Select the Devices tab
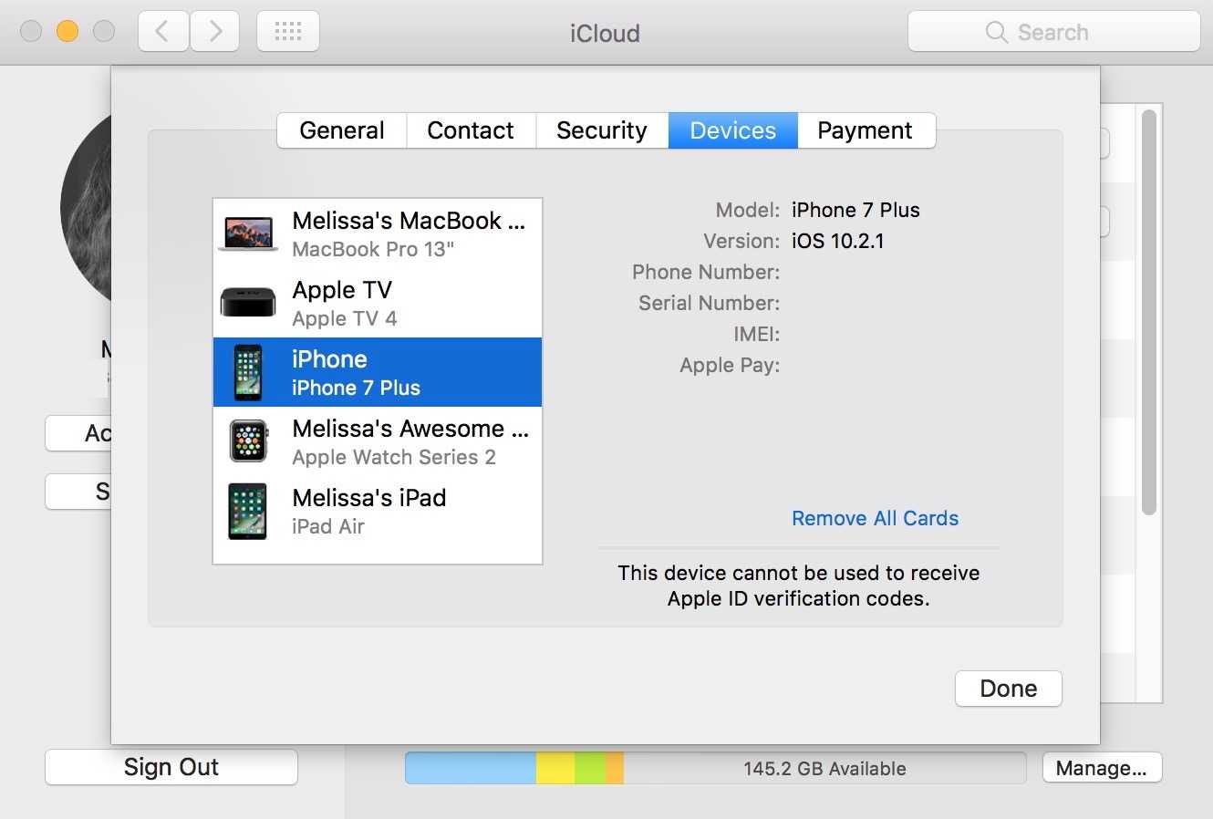The width and height of the screenshot is (1213, 819). [x=733, y=130]
